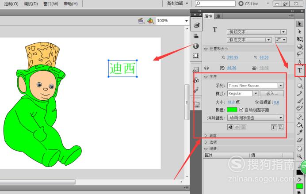This screenshot has width=306, height=194.
Task: Click the width value 86.20
Action: pos(232,68)
